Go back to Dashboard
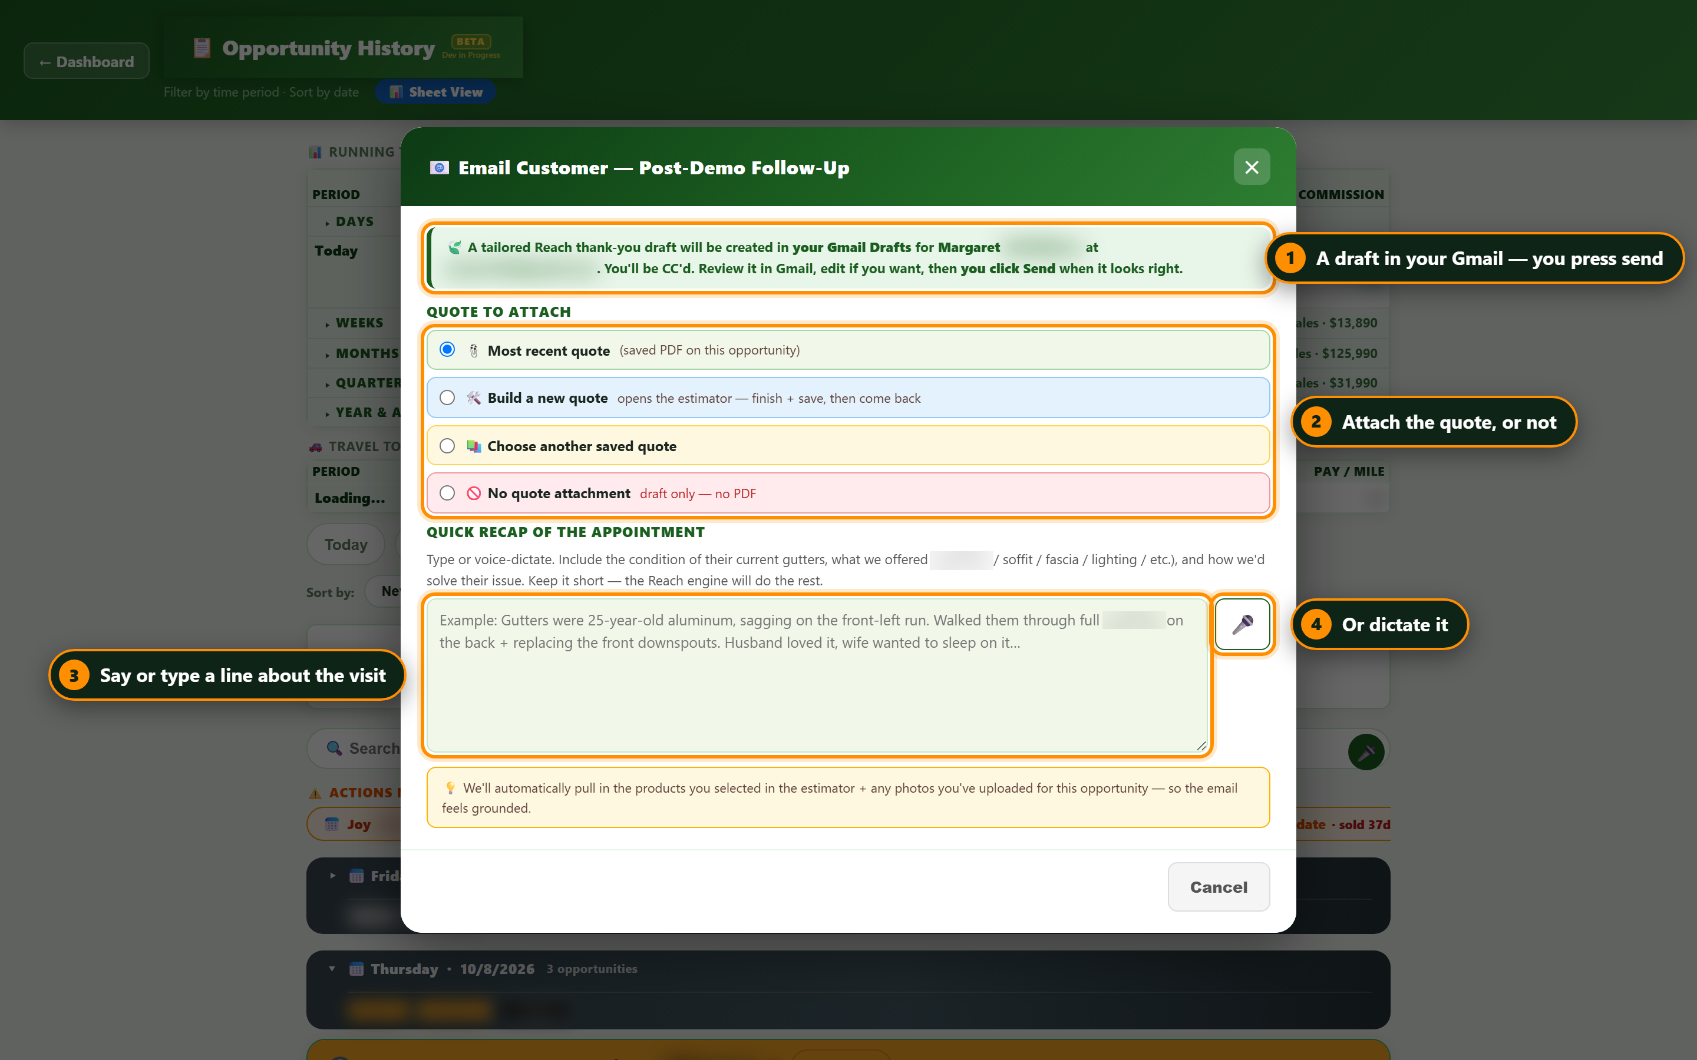Image resolution: width=1697 pixels, height=1060 pixels. tap(86, 61)
